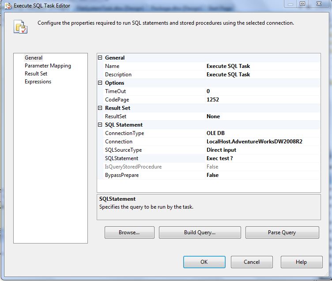Open the Expressions page
Viewport: 332px width, 281px height.
(38, 82)
